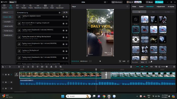Click the Crop icon in timeline toolbar
This screenshot has width=177, height=99.
click(x=60, y=67)
